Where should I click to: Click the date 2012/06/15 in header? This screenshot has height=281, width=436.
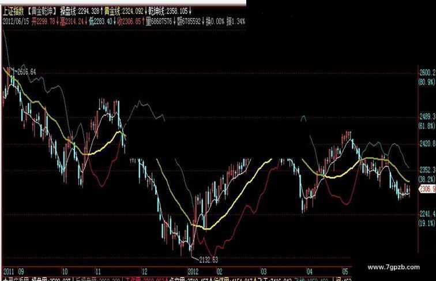coord(16,22)
